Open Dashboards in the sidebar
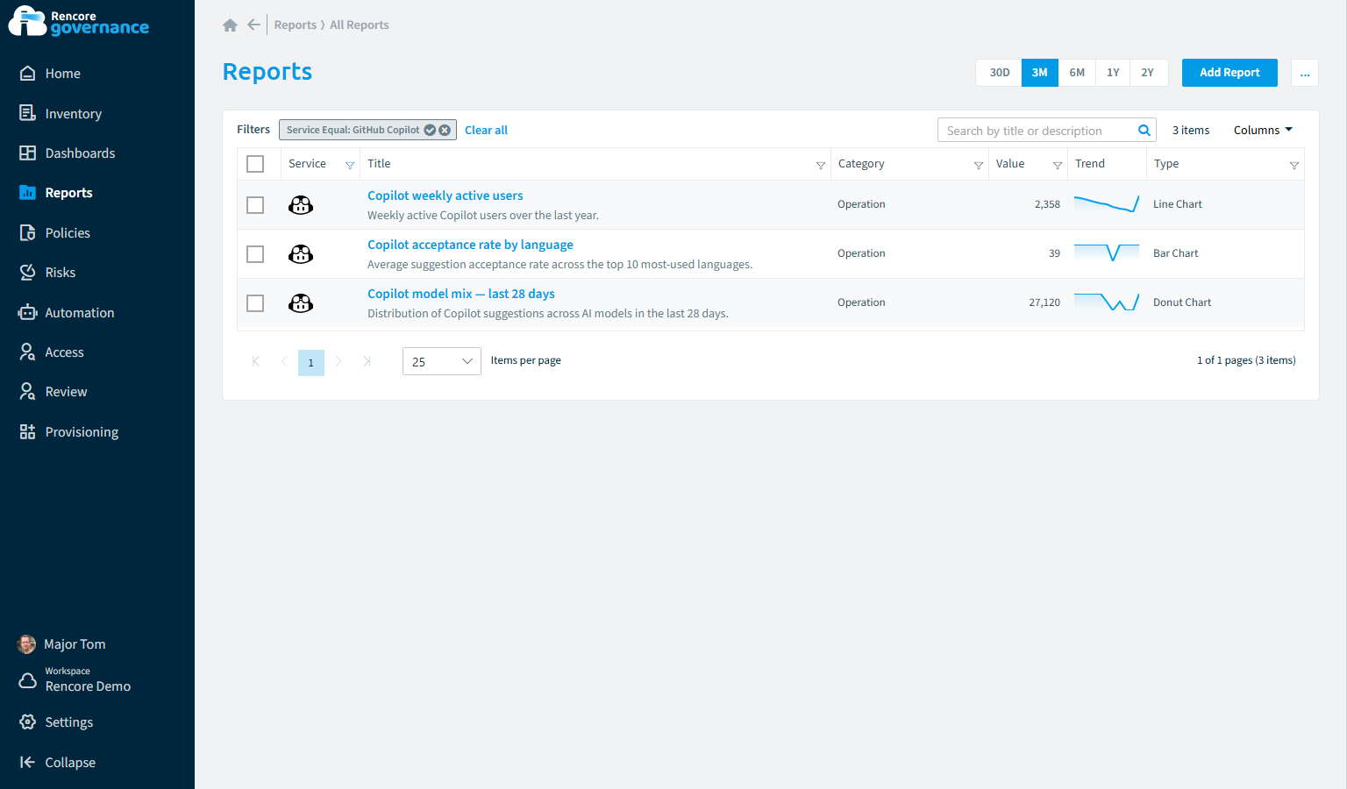Screen dimensions: 1347x789 80,153
